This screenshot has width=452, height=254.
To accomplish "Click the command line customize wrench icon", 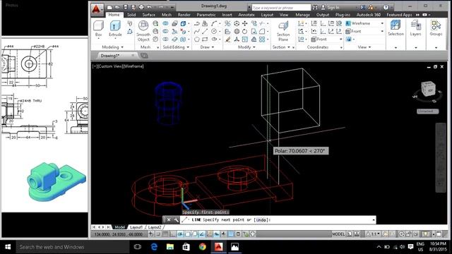I will [176, 219].
